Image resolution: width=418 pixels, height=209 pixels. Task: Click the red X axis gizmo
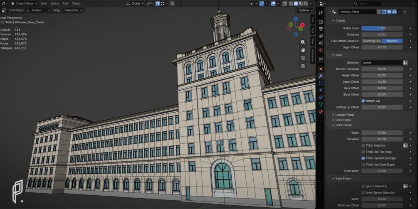pyautogui.click(x=302, y=25)
